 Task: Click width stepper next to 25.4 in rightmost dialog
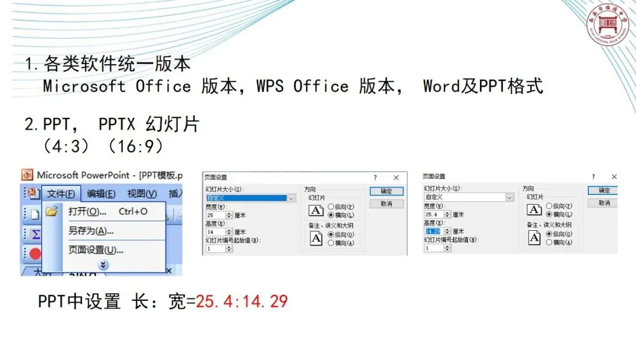(x=448, y=214)
